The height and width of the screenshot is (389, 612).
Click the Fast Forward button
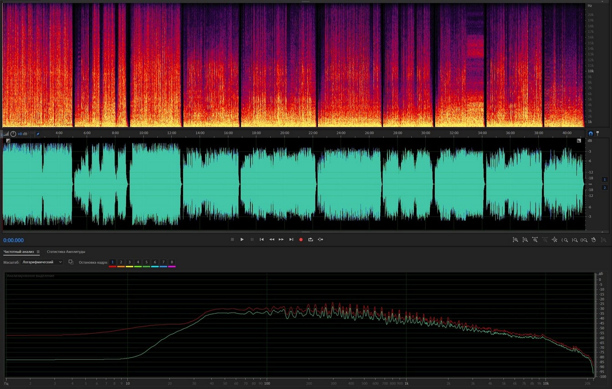point(281,239)
